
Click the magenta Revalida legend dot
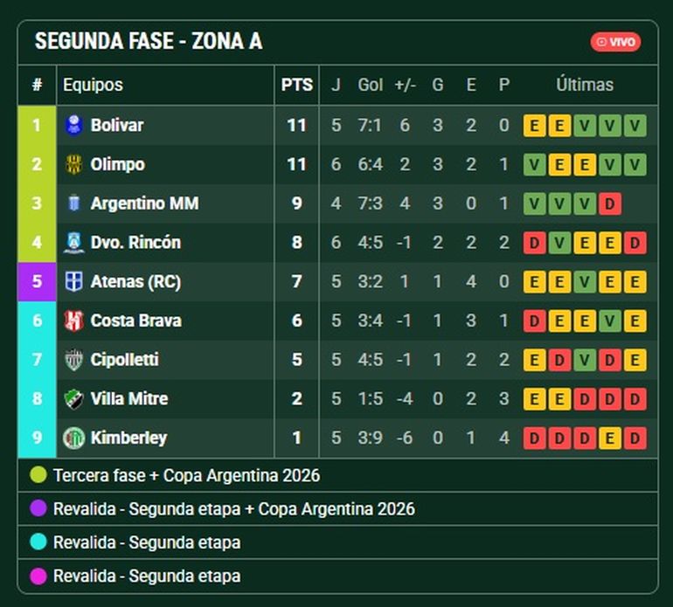[x=38, y=576]
